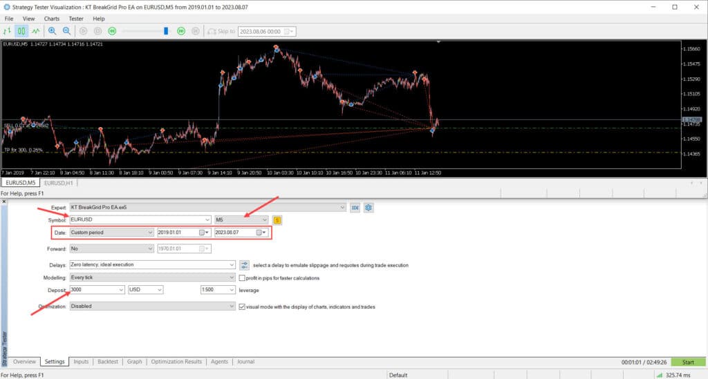Open the Expert advisor dropdown
Image resolution: width=708 pixels, height=379 pixels.
[x=342, y=208]
